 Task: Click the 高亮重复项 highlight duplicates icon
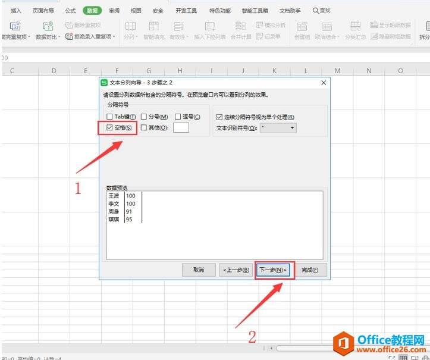point(15,26)
